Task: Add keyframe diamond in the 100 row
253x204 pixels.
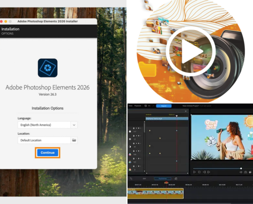Action: [139, 151]
